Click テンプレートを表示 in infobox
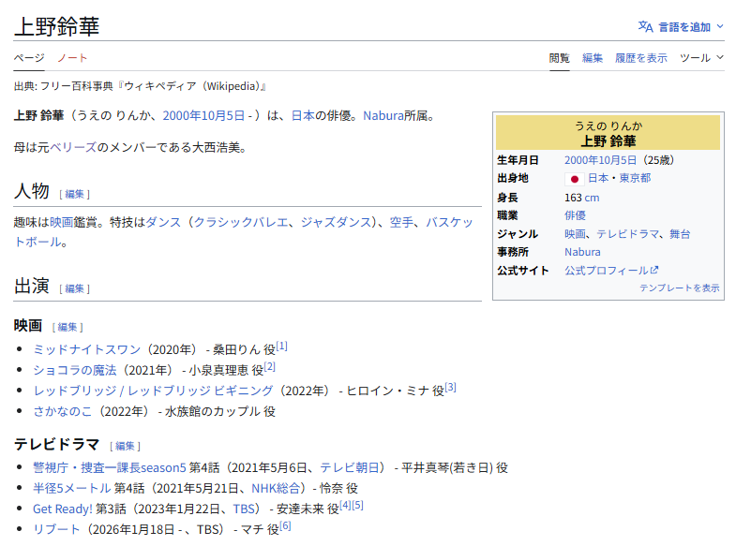The width and height of the screenshot is (736, 546). [680, 288]
